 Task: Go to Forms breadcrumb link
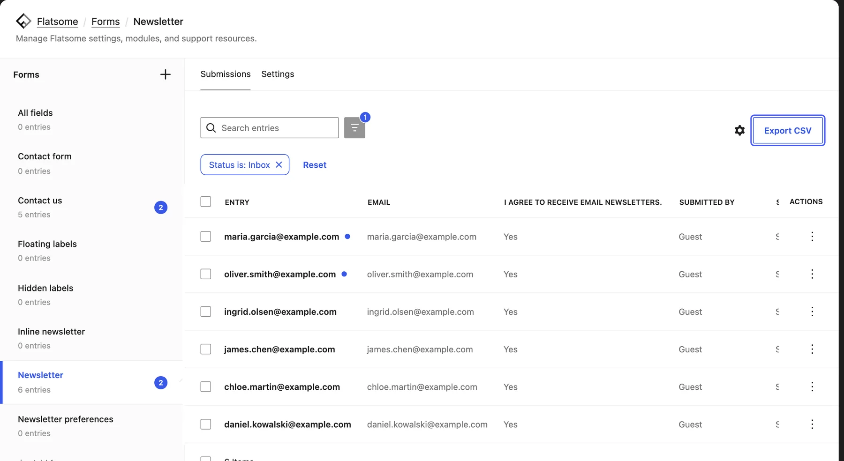click(105, 22)
